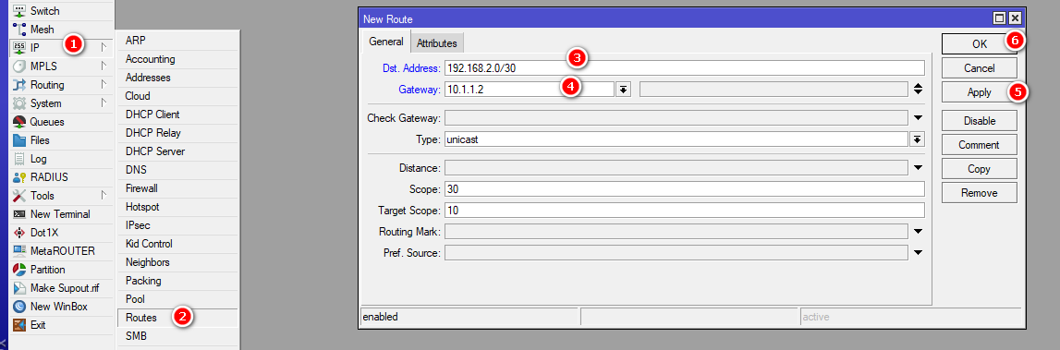Viewport: 1060px width, 350px height.
Task: Expand the MPLS submenu arrow
Action: (x=104, y=66)
